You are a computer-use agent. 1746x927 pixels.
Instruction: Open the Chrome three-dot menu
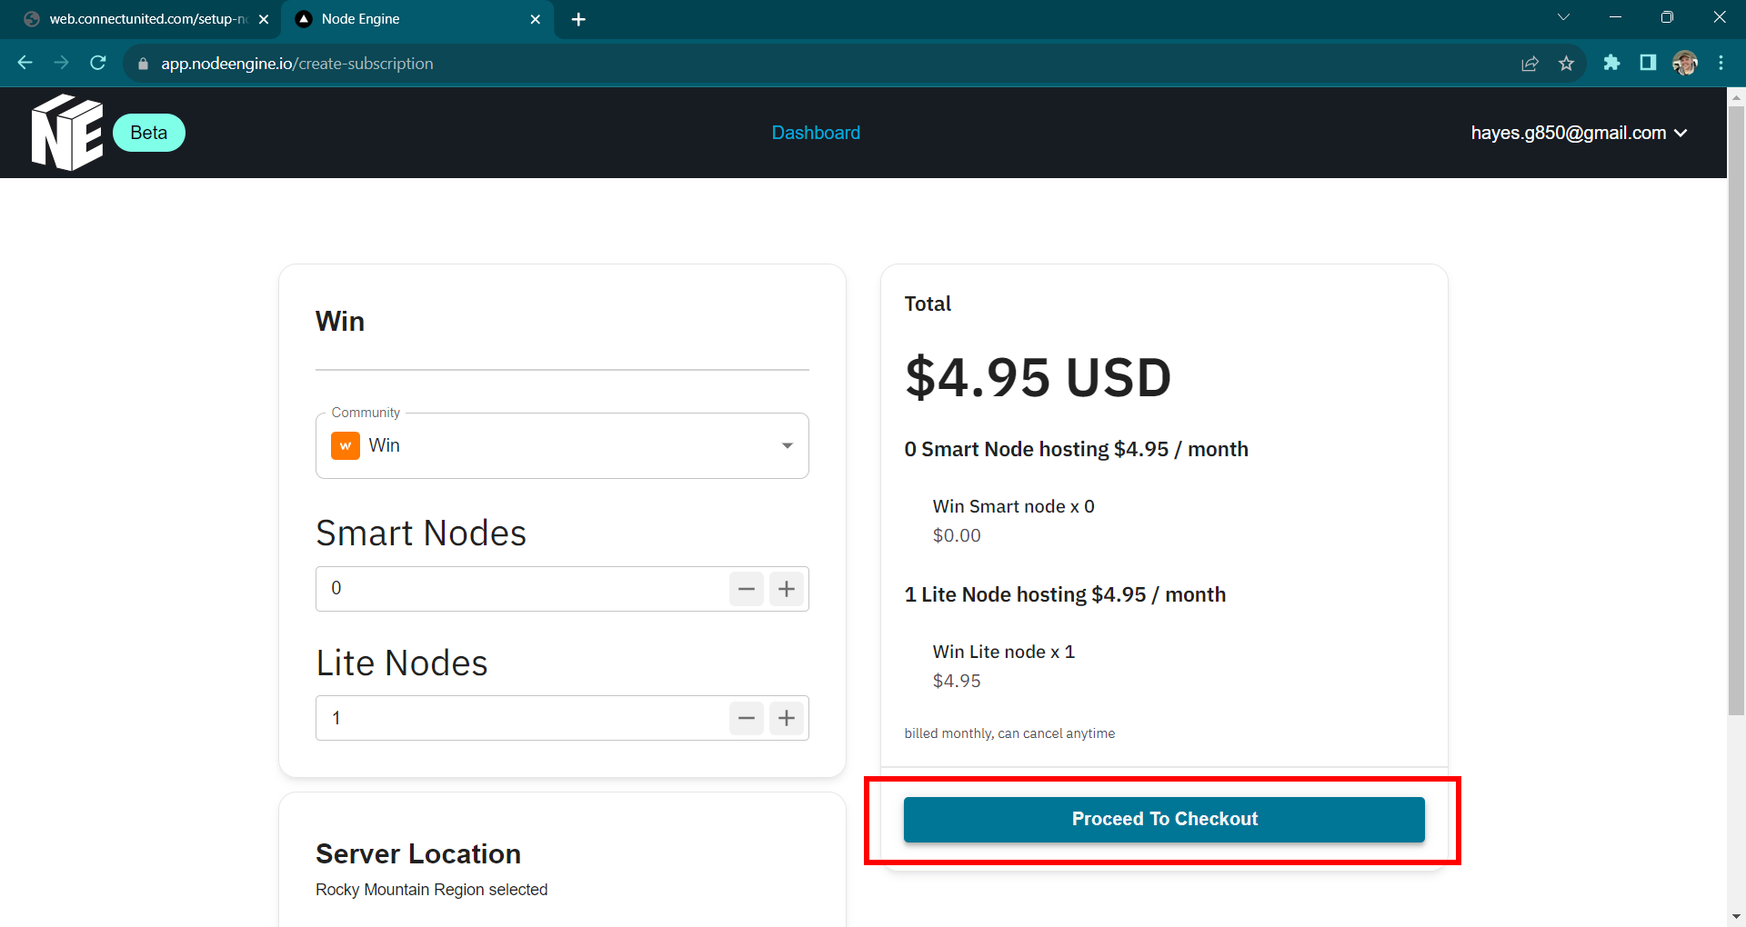coord(1721,63)
